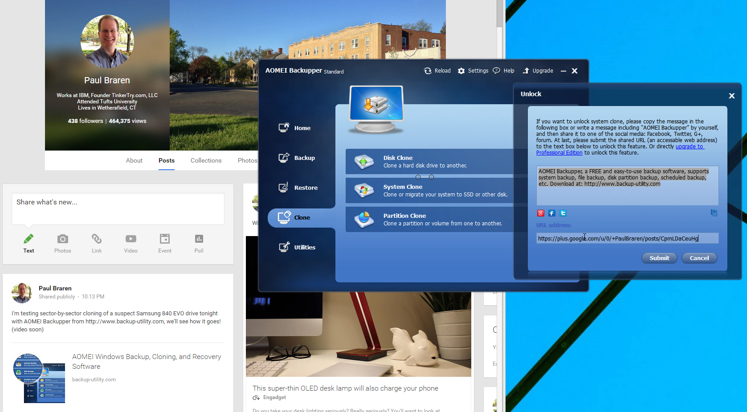747x412 pixels.
Task: Click the 'Shared publicly' label on post
Action: [x=57, y=297]
